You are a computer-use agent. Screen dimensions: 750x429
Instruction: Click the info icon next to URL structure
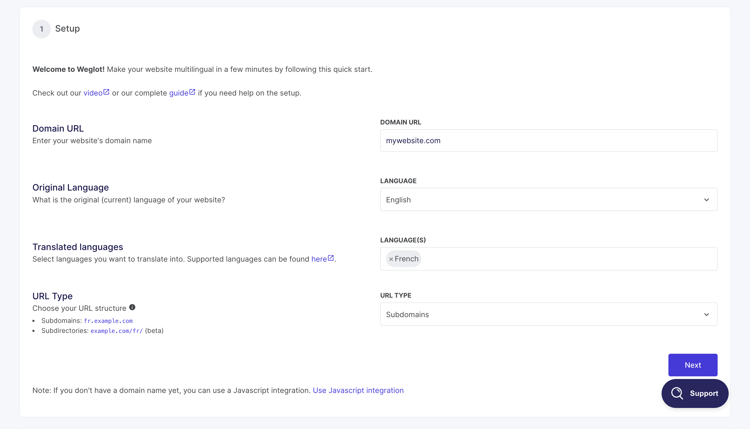point(132,307)
